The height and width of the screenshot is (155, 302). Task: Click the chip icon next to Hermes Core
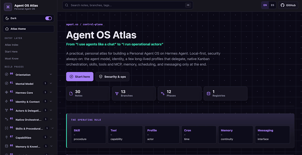coord(7,92)
